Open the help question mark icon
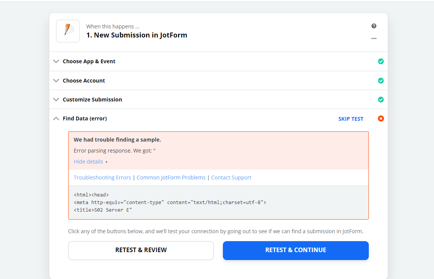This screenshot has height=279, width=434. 374,26
